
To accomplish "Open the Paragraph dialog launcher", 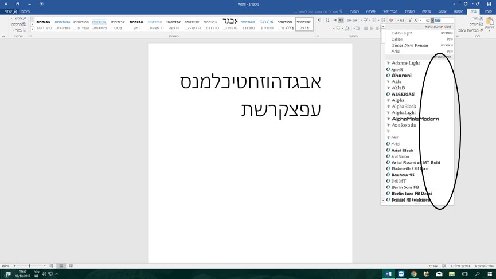I will [317, 36].
